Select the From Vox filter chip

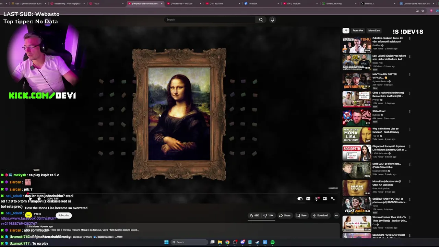click(x=358, y=31)
